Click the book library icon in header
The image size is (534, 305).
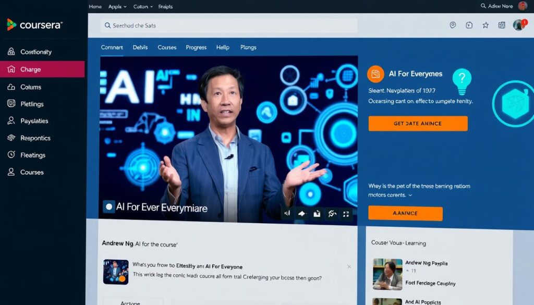pyautogui.click(x=502, y=25)
